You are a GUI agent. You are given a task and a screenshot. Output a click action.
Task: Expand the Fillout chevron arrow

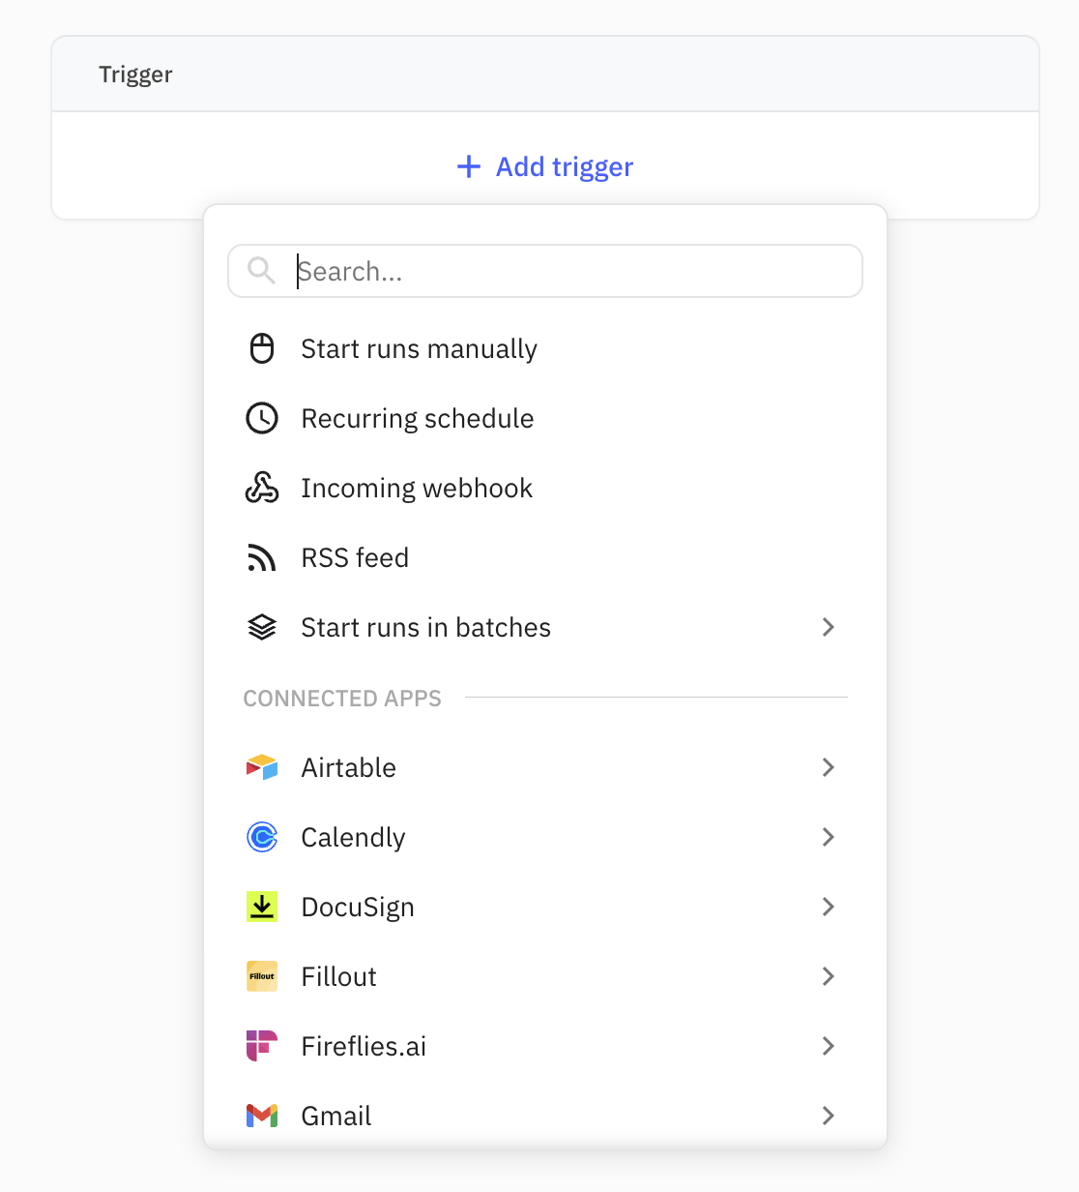coord(828,976)
